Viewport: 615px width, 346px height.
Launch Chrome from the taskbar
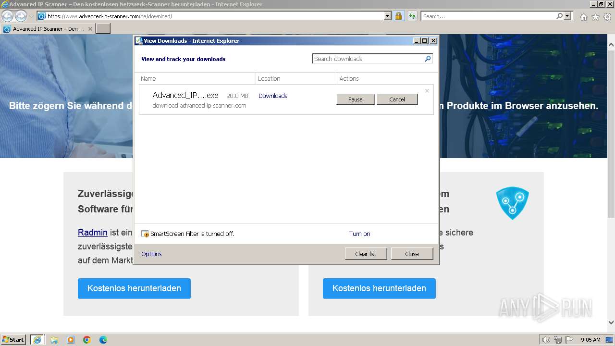click(87, 340)
